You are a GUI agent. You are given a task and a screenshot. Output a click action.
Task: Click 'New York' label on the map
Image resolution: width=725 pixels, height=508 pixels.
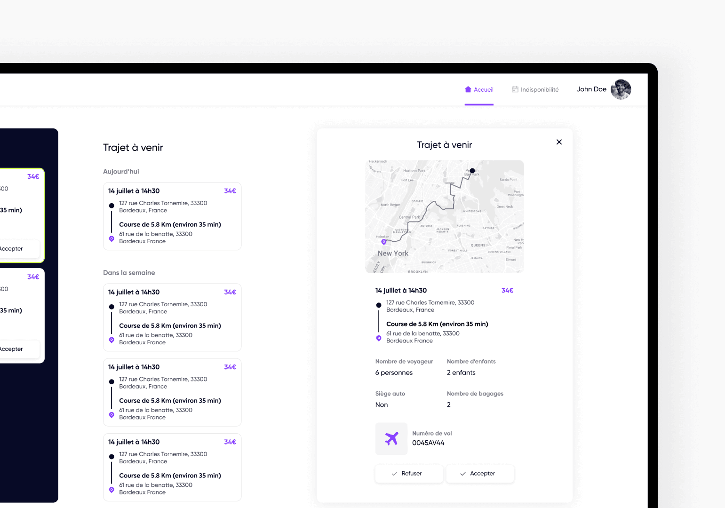point(393,254)
